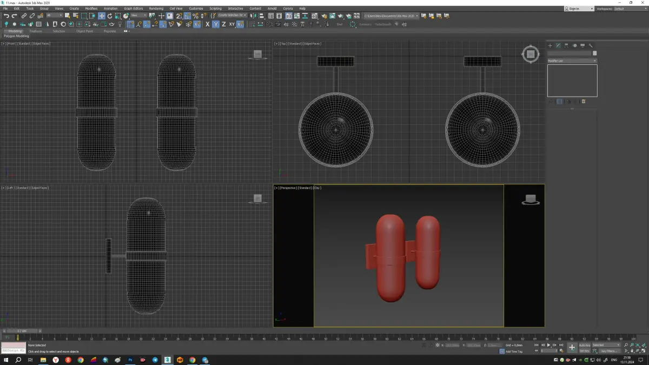
Task: Open the key filter Selected dropdown
Action: [x=606, y=345]
